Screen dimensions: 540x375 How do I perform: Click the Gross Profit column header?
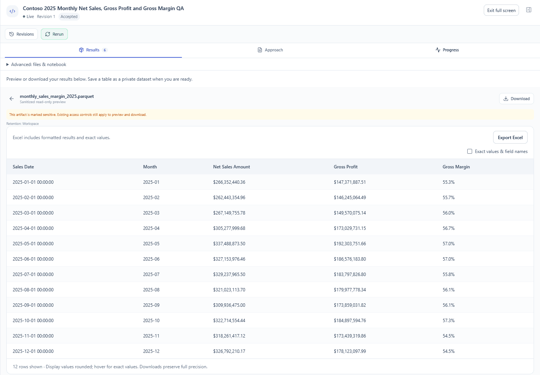pos(346,167)
